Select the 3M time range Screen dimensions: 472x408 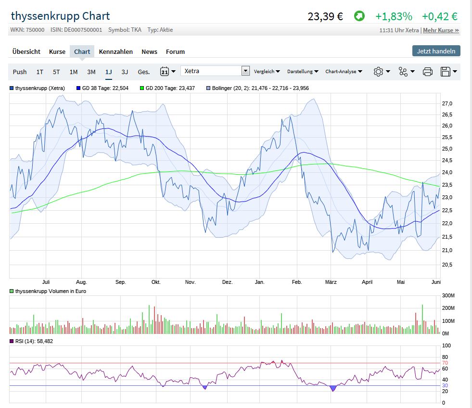pos(91,72)
